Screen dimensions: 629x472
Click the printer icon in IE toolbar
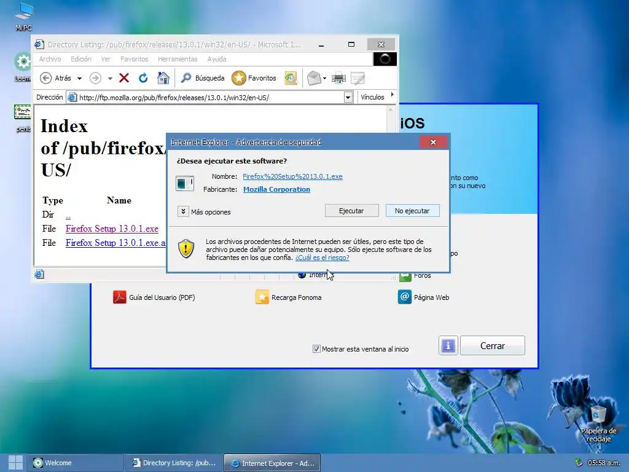pyautogui.click(x=338, y=78)
